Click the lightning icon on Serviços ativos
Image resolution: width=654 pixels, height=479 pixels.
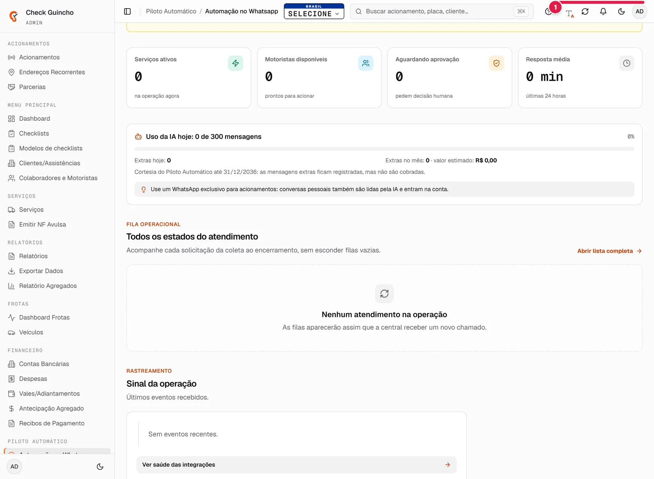235,63
